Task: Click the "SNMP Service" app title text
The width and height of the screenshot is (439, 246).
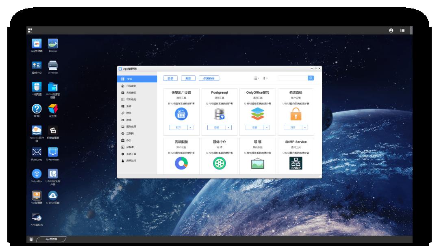Action: (296, 142)
